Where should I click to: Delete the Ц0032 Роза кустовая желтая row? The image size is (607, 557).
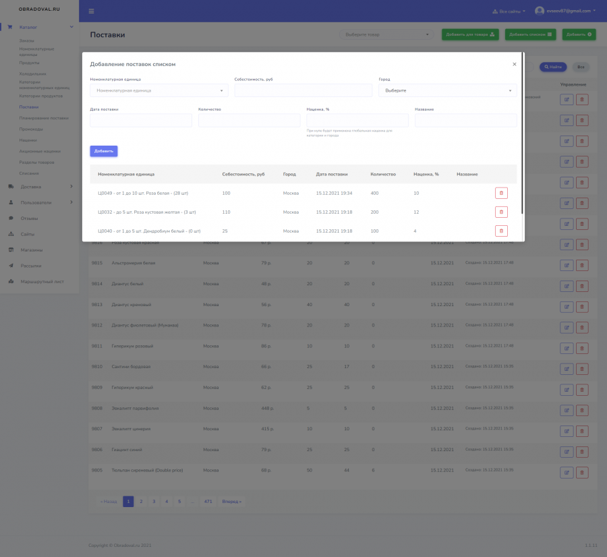(x=501, y=212)
